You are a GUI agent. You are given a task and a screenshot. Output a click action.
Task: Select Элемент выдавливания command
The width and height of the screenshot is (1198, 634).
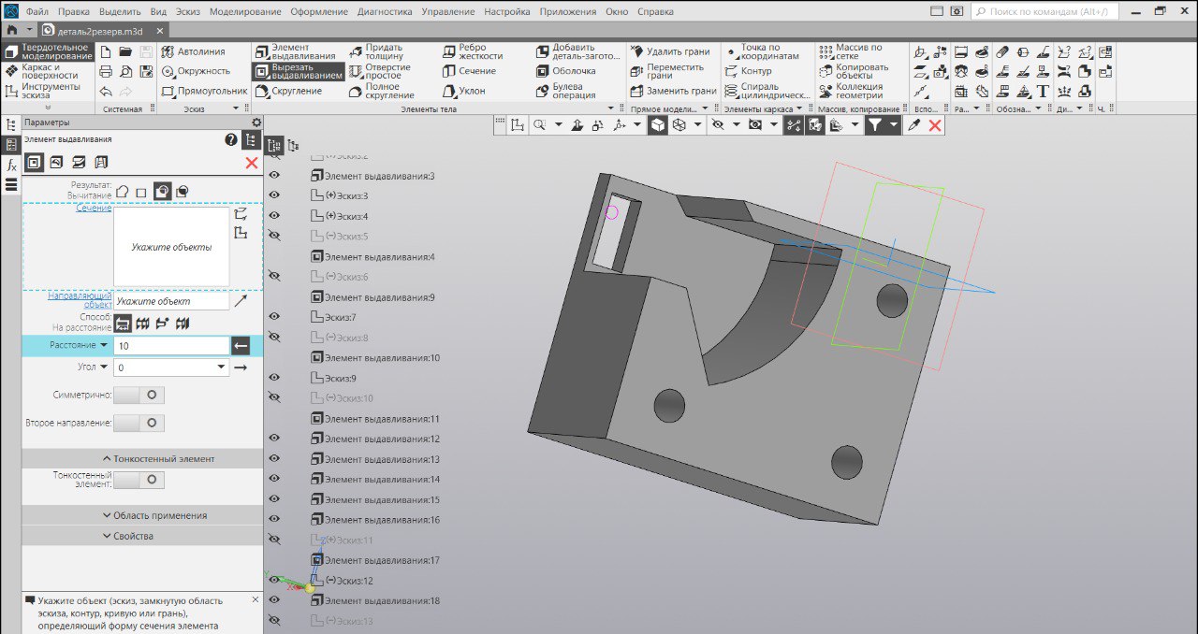tap(295, 51)
